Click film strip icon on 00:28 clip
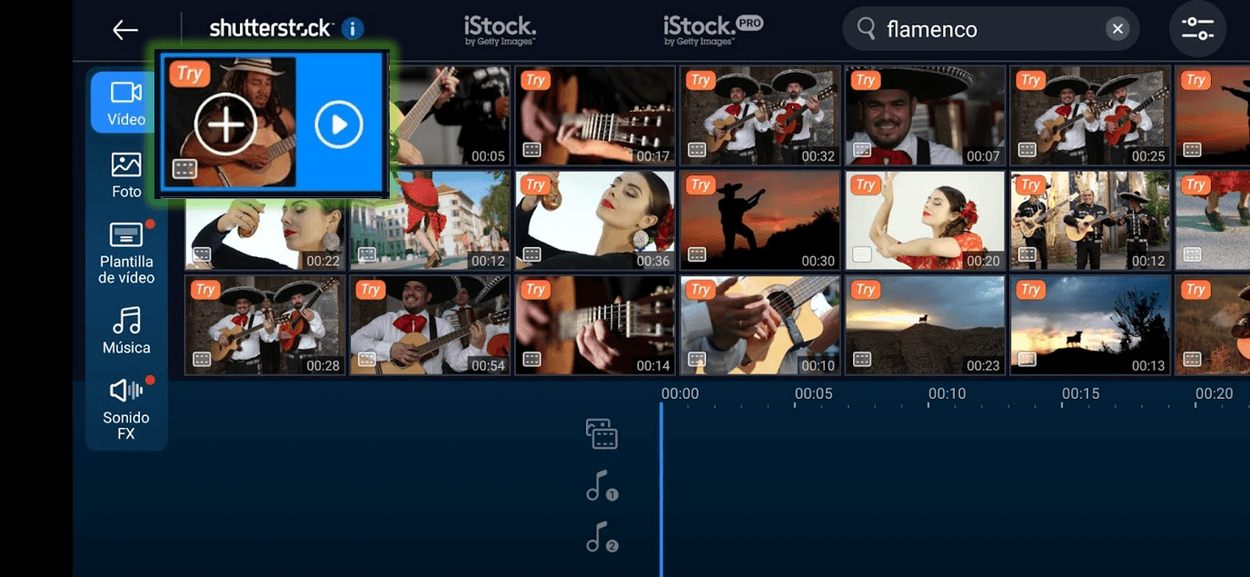This screenshot has width=1250, height=577. pyautogui.click(x=202, y=360)
